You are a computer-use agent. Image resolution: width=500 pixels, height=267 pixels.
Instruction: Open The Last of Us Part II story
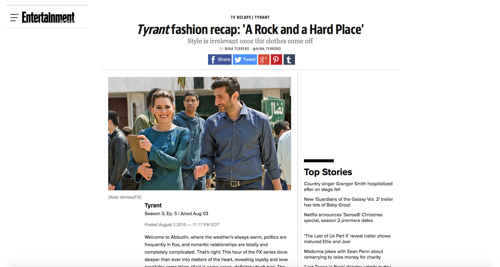click(x=347, y=239)
